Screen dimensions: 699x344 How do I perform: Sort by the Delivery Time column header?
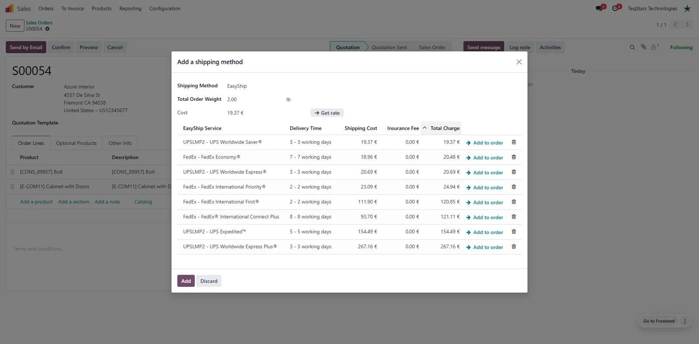pyautogui.click(x=305, y=128)
